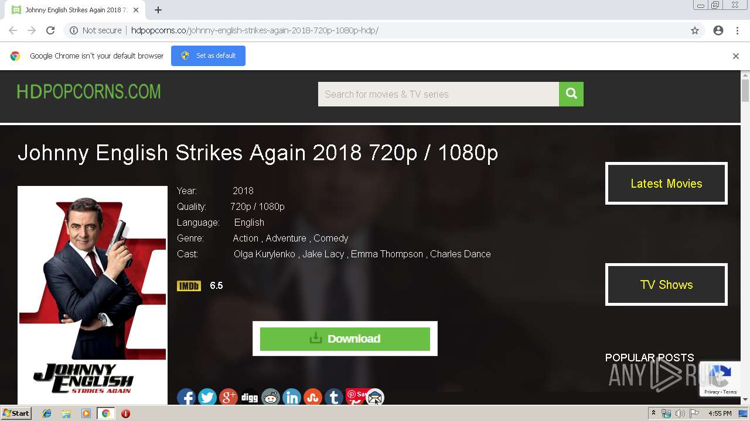Open the media player taskbar icon
Viewport: 750px width, 421px height.
click(x=86, y=413)
